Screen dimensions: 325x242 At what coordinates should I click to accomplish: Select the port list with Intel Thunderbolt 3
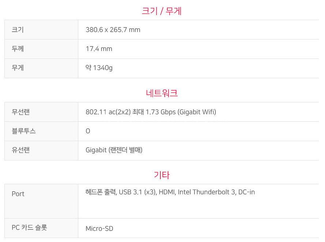[x=170, y=192]
